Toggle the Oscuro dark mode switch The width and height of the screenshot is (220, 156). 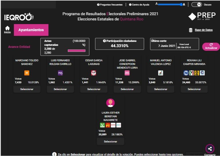[x=197, y=5]
